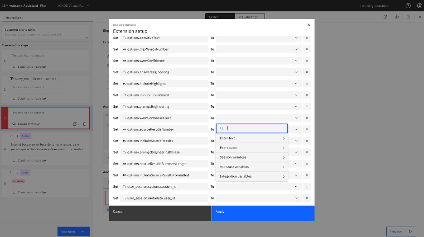Open dropdown for options.promptEngineering value
The width and height of the screenshot is (424, 237).
pyautogui.click(x=259, y=106)
